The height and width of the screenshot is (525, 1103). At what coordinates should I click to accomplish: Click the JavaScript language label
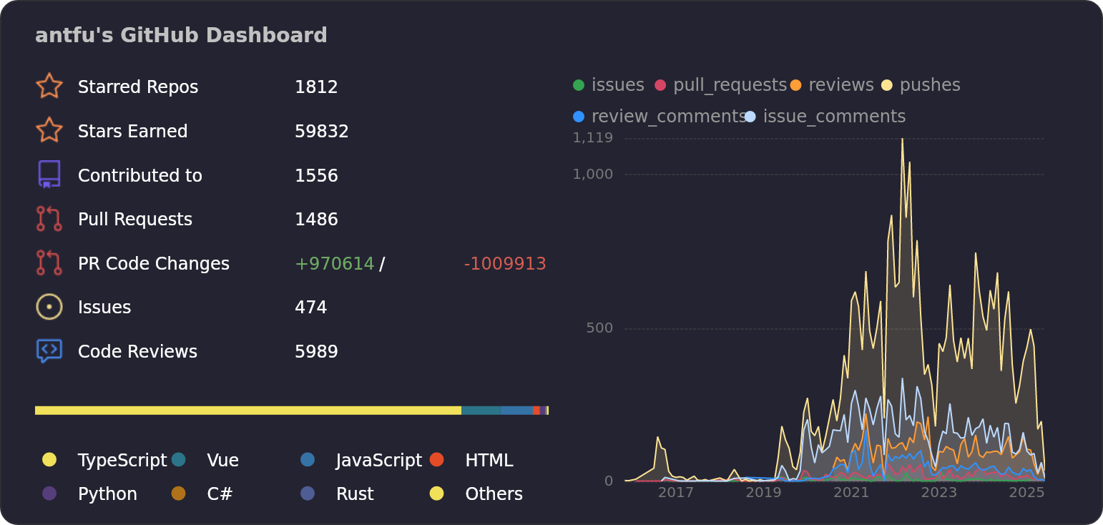pos(379,461)
